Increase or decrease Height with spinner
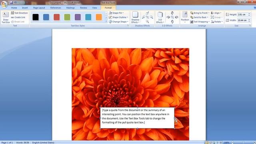 coord(249,14)
